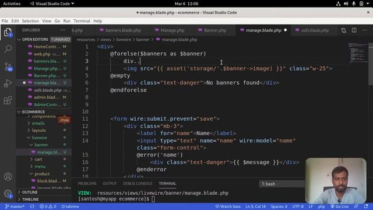The width and height of the screenshot is (373, 210).
Task: Click the synchronize changes icon in status bar
Action: [x=32, y=206]
